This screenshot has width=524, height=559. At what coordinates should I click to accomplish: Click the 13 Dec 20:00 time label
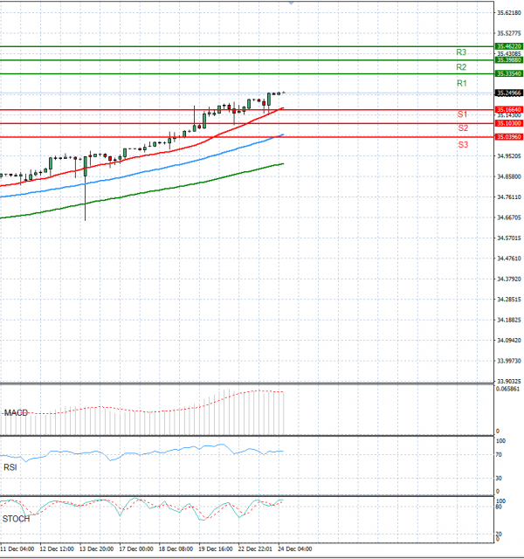[x=96, y=549]
